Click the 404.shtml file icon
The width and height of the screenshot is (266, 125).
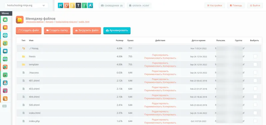tap(24, 97)
